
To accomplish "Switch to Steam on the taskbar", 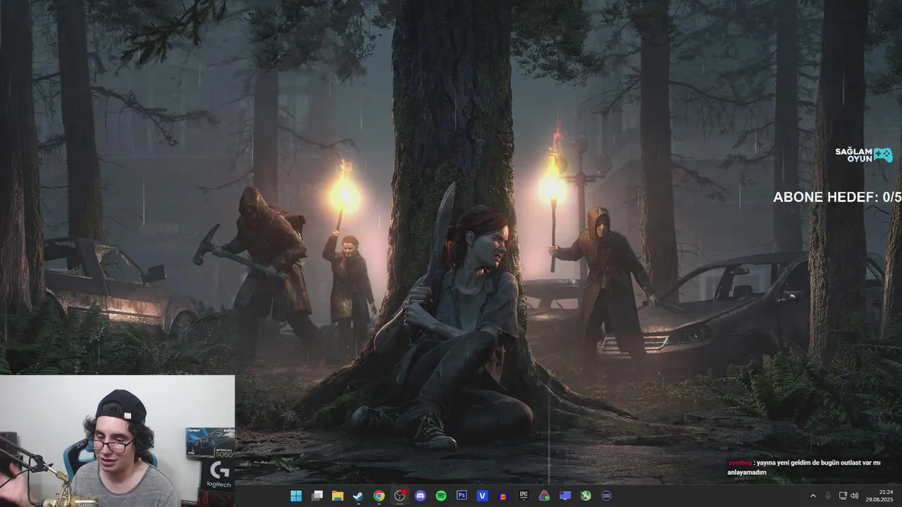I will (358, 496).
